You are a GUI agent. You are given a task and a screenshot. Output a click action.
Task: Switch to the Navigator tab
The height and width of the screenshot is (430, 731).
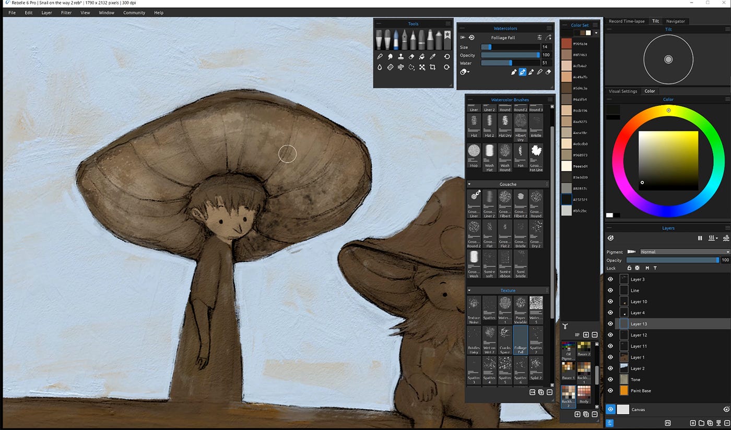coord(675,21)
